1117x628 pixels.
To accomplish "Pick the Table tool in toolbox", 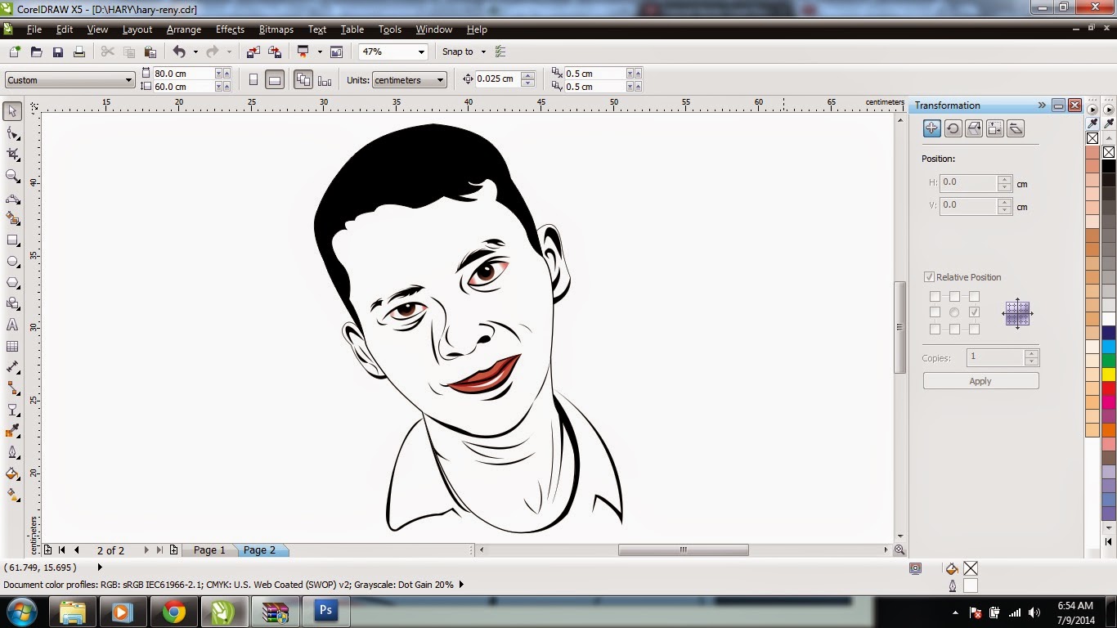I will pyautogui.click(x=12, y=346).
